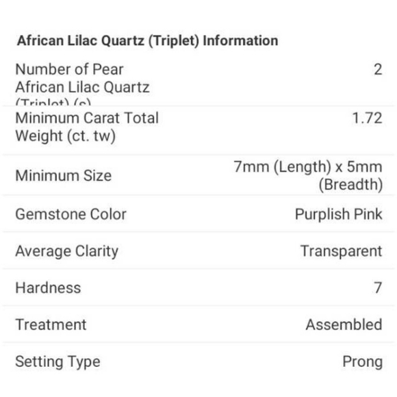397x397 pixels.
Task: Click the 1.72 carat weight value
Action: (367, 118)
